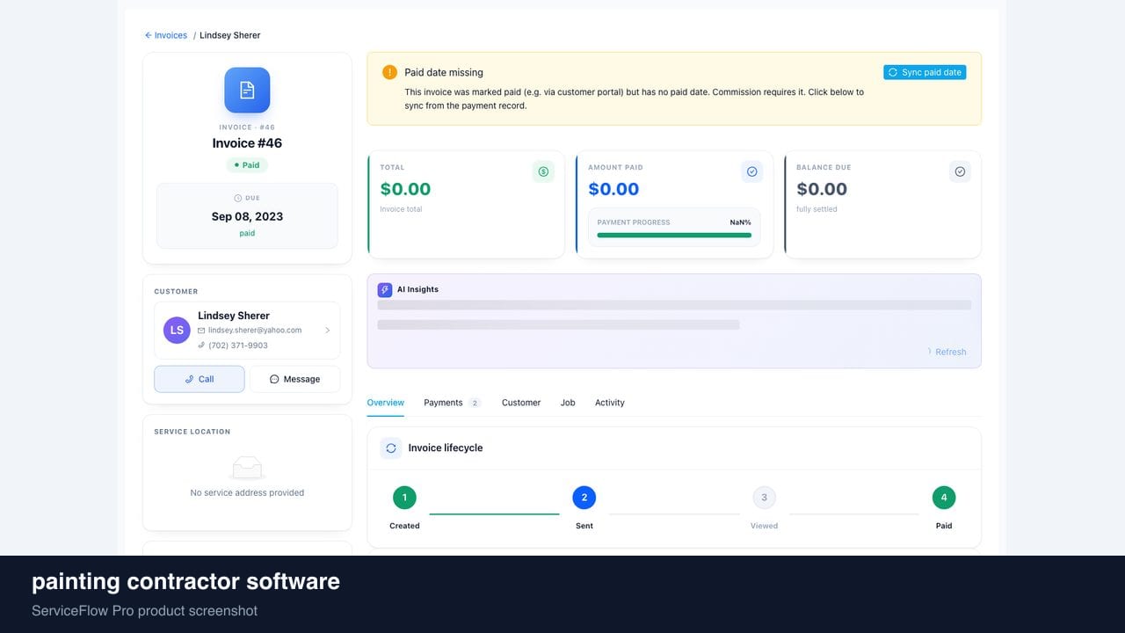Click the Paid step circle in lifecycle
Viewport: 1125px width, 633px height.
click(944, 498)
